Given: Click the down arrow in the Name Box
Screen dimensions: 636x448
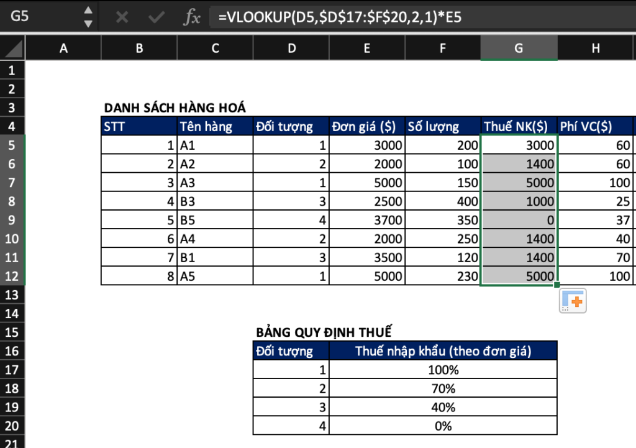Looking at the screenshot, I should coord(89,24).
